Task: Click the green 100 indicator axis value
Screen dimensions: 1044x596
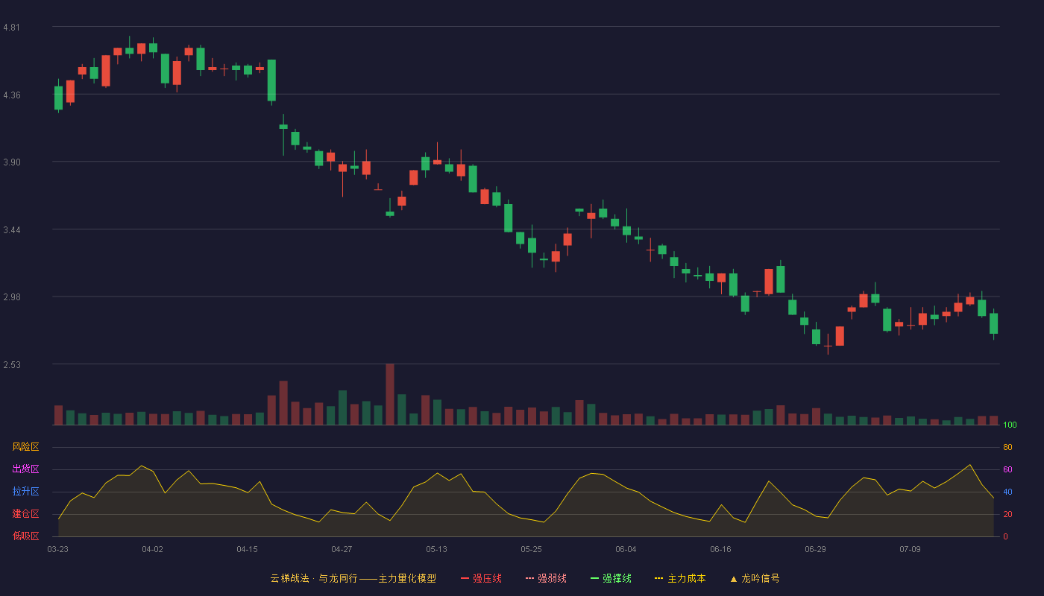Action: point(1010,425)
